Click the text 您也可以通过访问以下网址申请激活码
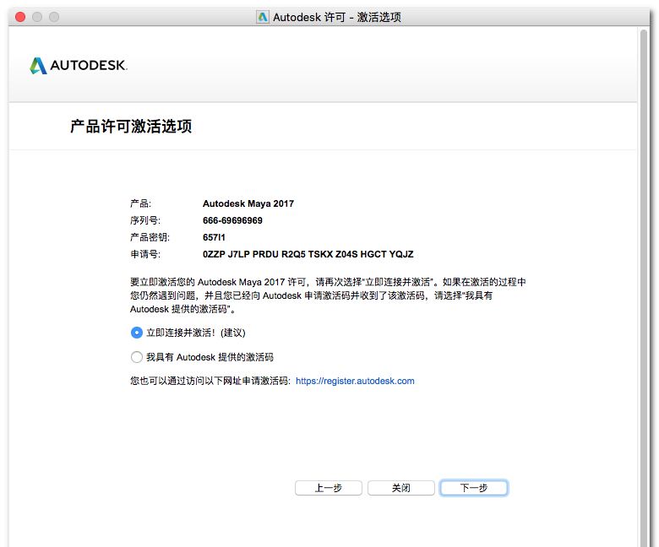This screenshot has height=547, width=659. [x=210, y=382]
